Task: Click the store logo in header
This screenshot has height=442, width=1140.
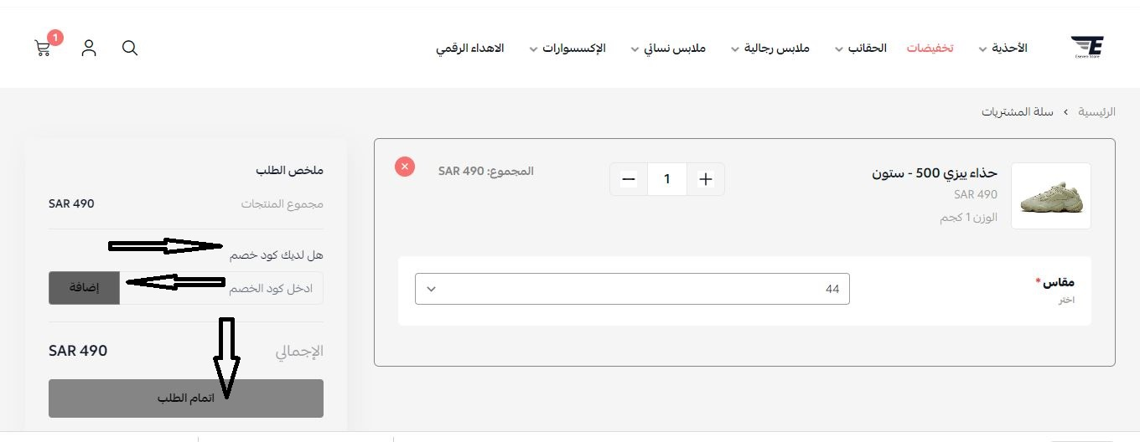Action: click(x=1087, y=48)
